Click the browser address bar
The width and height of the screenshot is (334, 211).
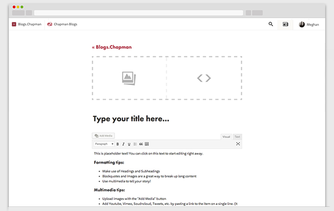tap(138, 13)
